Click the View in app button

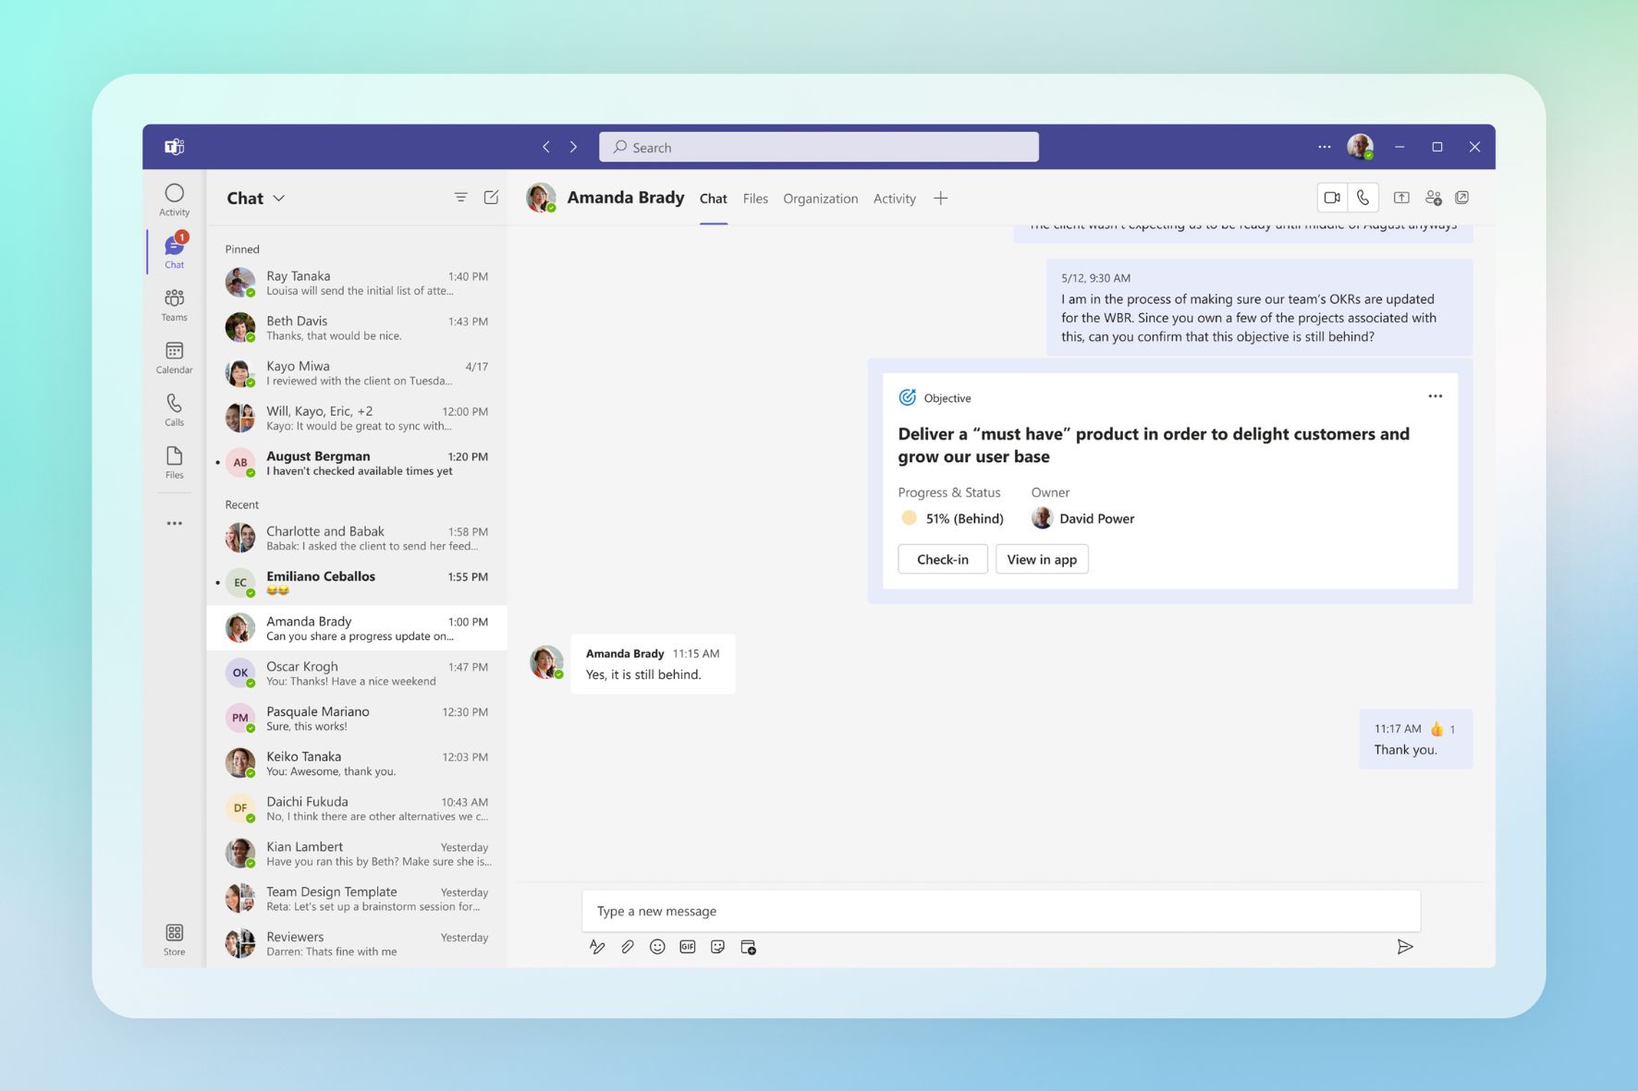[x=1041, y=559]
